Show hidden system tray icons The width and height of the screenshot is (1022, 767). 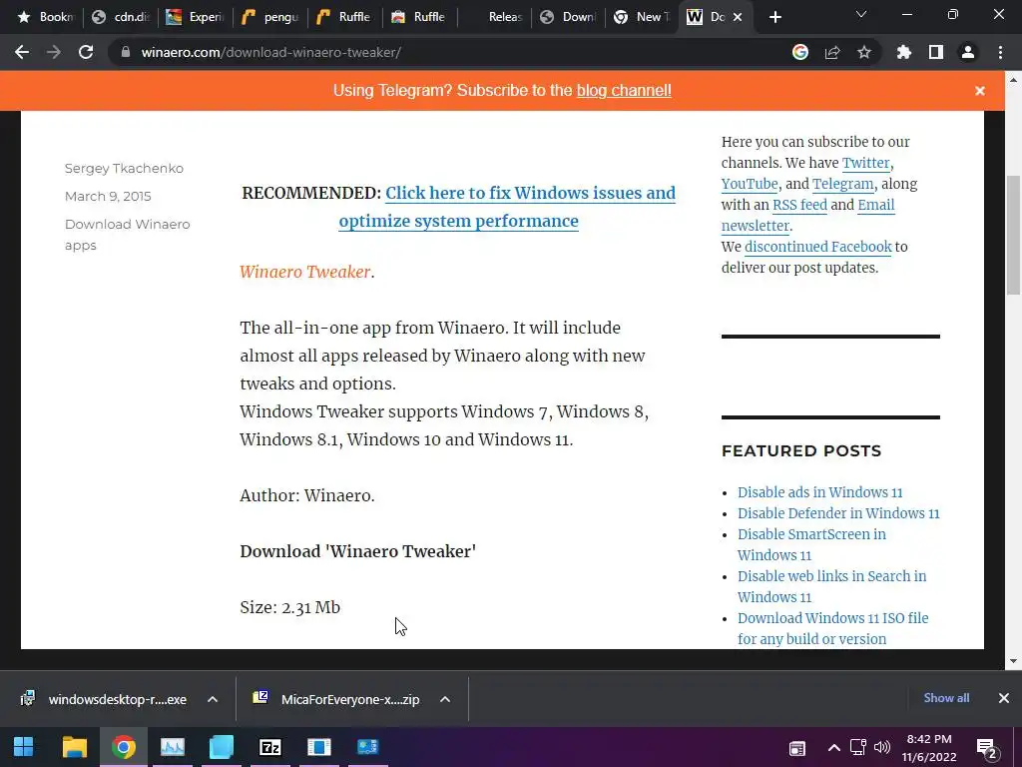point(833,747)
